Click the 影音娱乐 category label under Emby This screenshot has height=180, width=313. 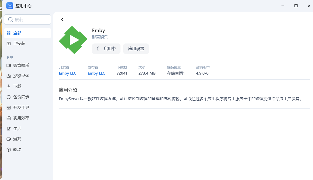(100, 37)
